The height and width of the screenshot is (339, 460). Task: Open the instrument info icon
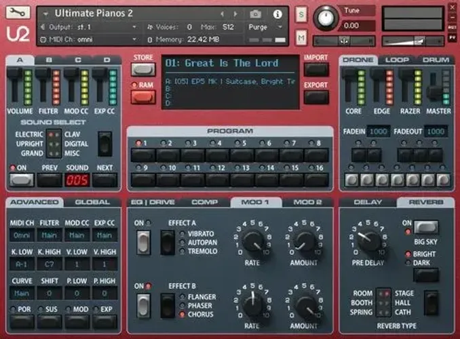tap(277, 14)
